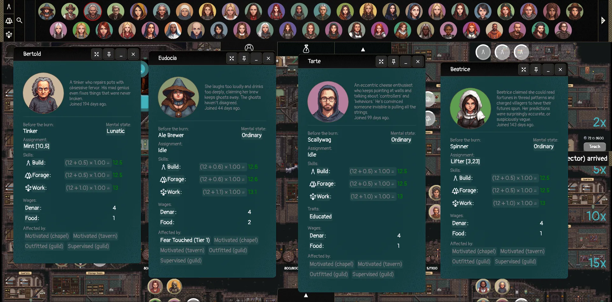This screenshot has width=612, height=302.
Task: Click the search magnifier in the sidebar
Action: [19, 20]
